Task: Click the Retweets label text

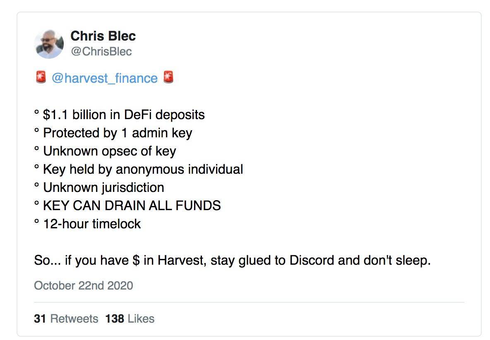Action: click(74, 318)
